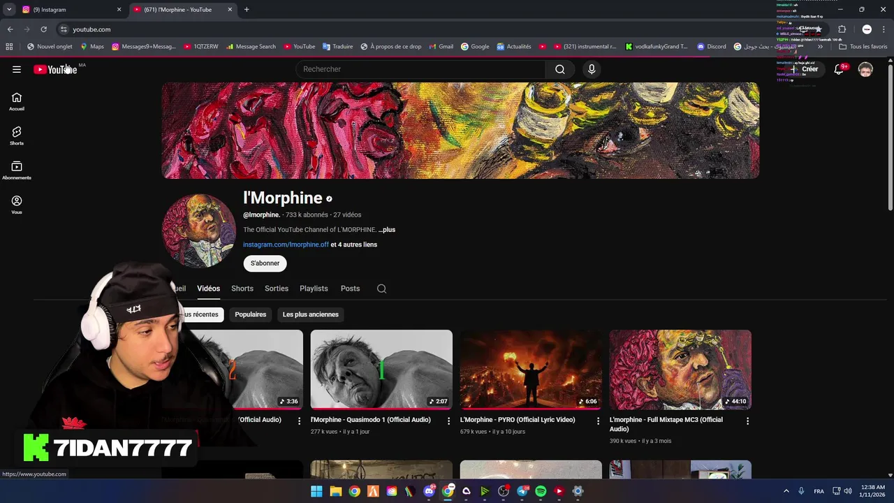Start voice search with microphone icon
This screenshot has height=503, width=894.
[592, 69]
